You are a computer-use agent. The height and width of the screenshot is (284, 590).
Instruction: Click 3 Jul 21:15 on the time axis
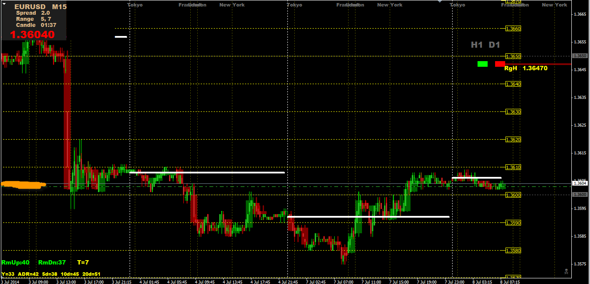click(x=121, y=281)
